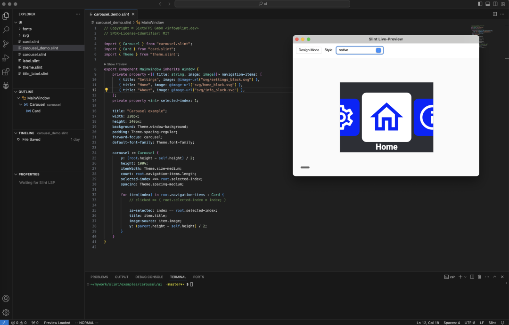Switch to the PROBLEMS tab
509x325 pixels.
[99, 277]
